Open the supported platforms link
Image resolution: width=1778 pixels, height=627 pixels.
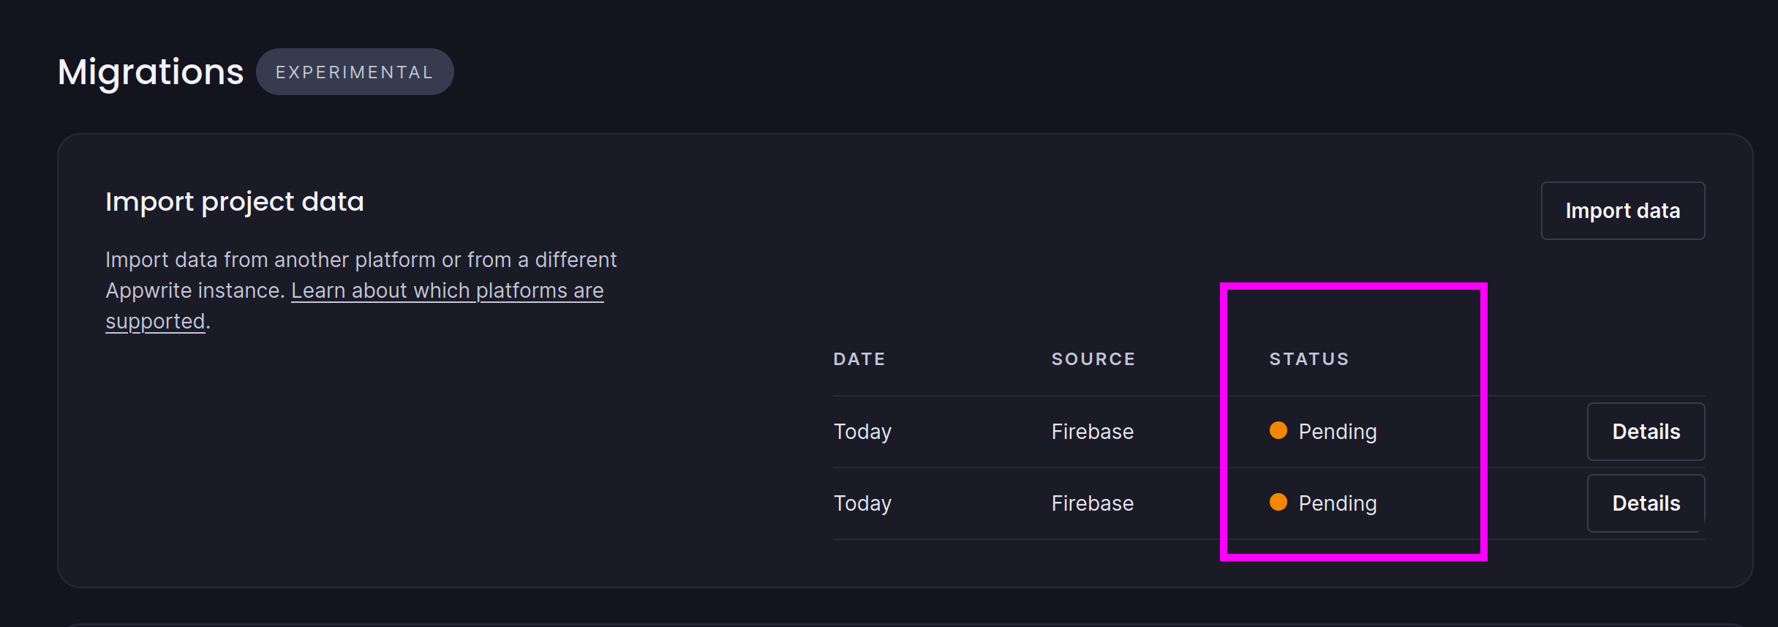click(x=448, y=290)
